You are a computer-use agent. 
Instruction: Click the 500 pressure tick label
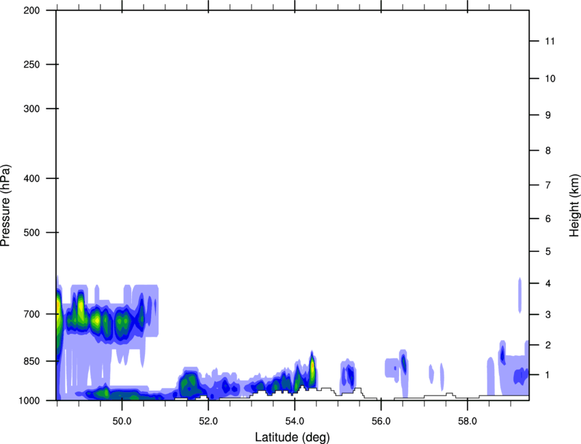point(31,232)
